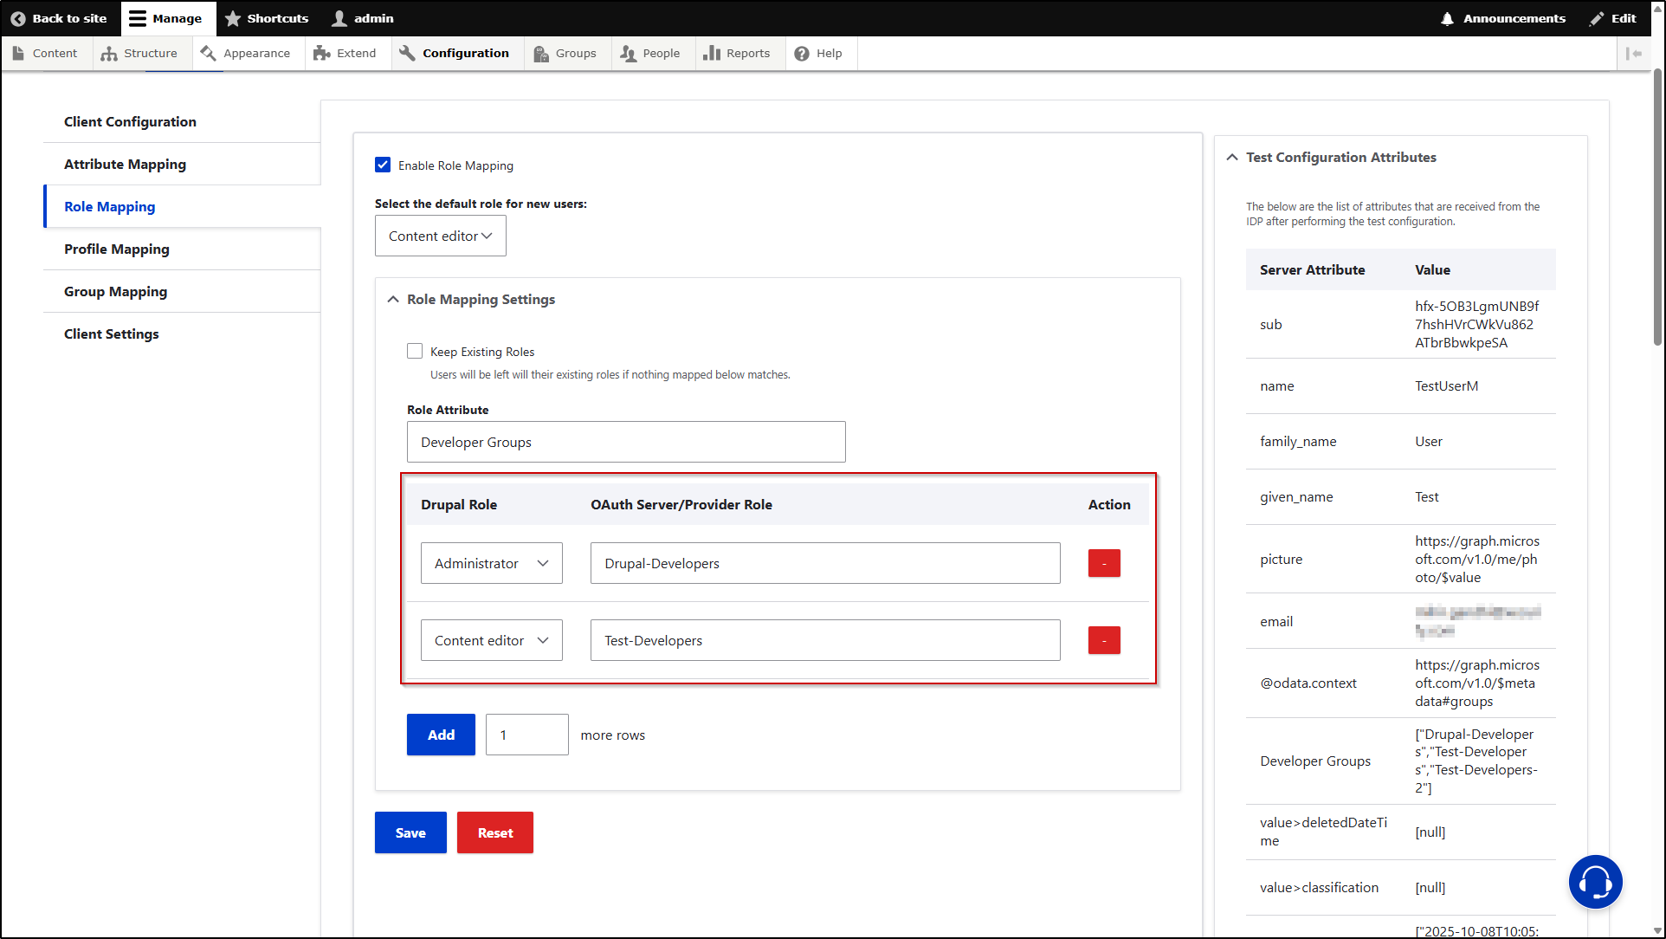Open the default role Content editor dropdown
The width and height of the screenshot is (1666, 939).
point(441,236)
